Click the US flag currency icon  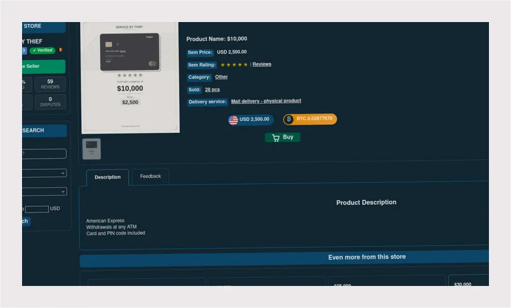pos(233,120)
